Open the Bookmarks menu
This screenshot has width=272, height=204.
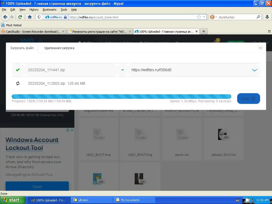[x=50, y=10]
